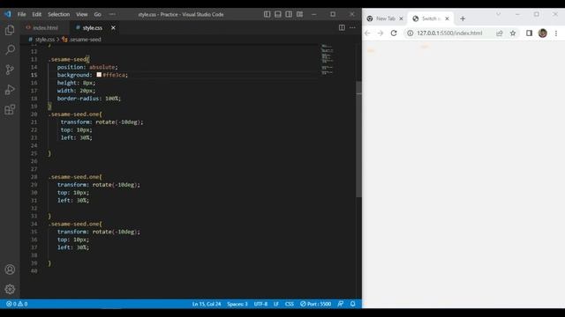565x317 pixels.
Task: Open Chrome three-dot menu
Action: click(556, 33)
